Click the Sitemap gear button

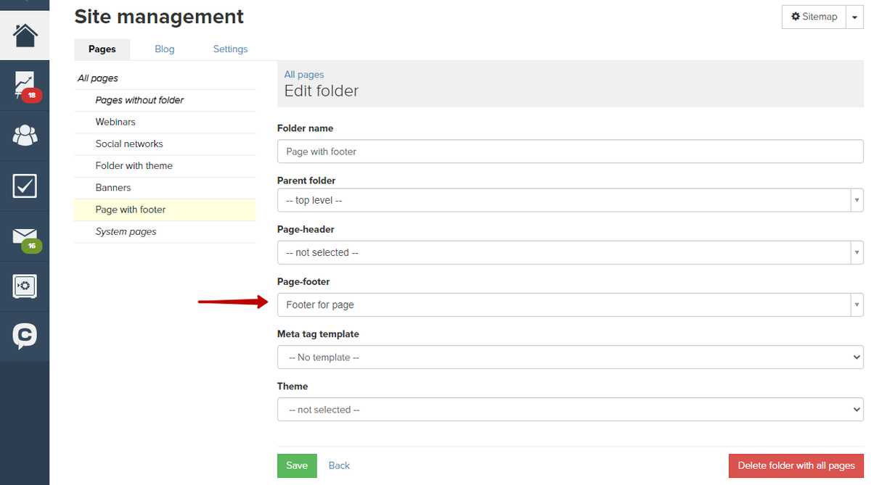click(814, 17)
